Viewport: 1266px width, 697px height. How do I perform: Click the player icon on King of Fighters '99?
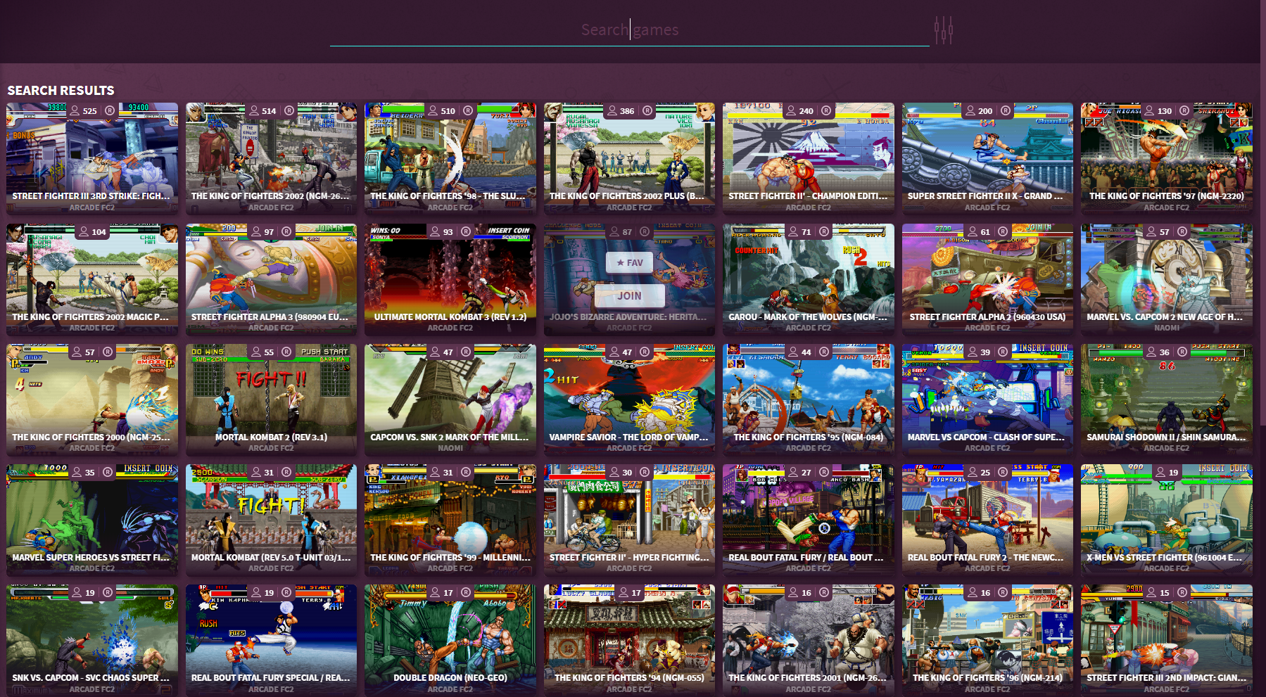[435, 473]
